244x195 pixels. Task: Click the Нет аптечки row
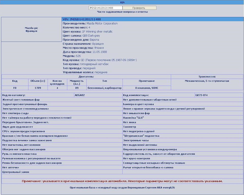(62, 168)
